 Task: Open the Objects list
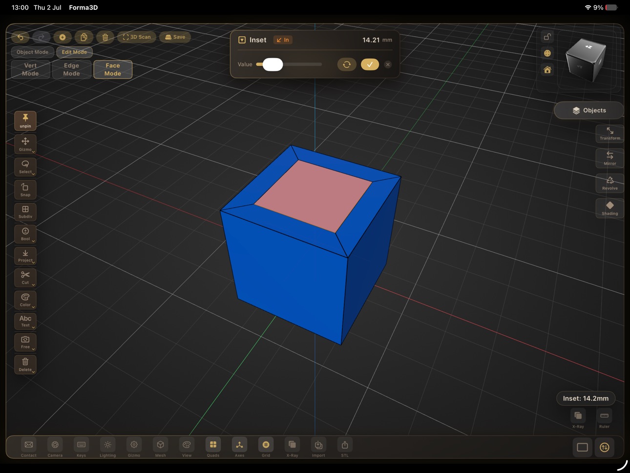[589, 110]
